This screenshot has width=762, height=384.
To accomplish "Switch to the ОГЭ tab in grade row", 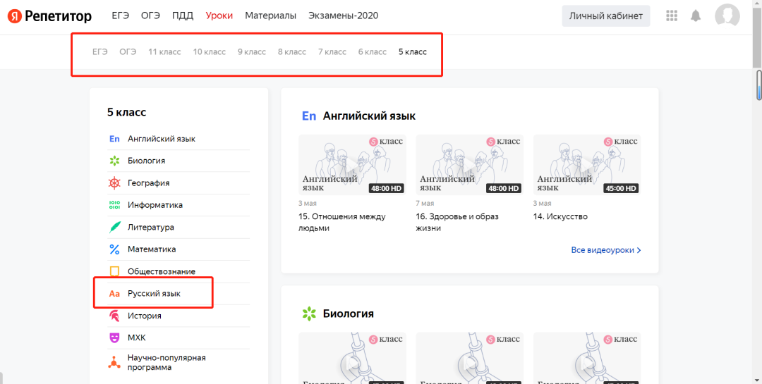I will pyautogui.click(x=128, y=52).
